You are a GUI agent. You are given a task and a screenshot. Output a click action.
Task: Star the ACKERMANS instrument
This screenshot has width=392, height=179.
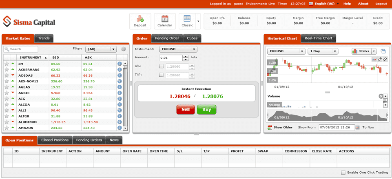(x=7, y=69)
